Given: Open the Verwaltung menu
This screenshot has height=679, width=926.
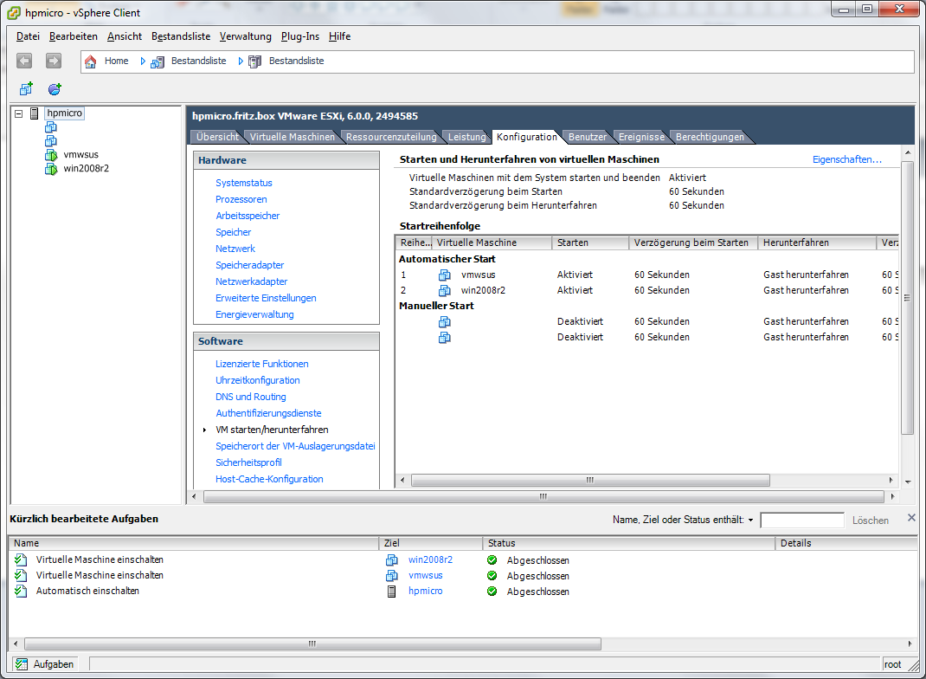Looking at the screenshot, I should pos(245,36).
